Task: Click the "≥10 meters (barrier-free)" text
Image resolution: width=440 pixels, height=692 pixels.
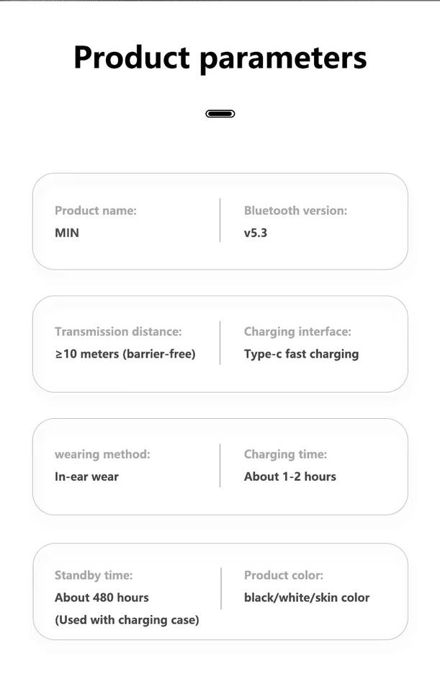Action: [125, 354]
